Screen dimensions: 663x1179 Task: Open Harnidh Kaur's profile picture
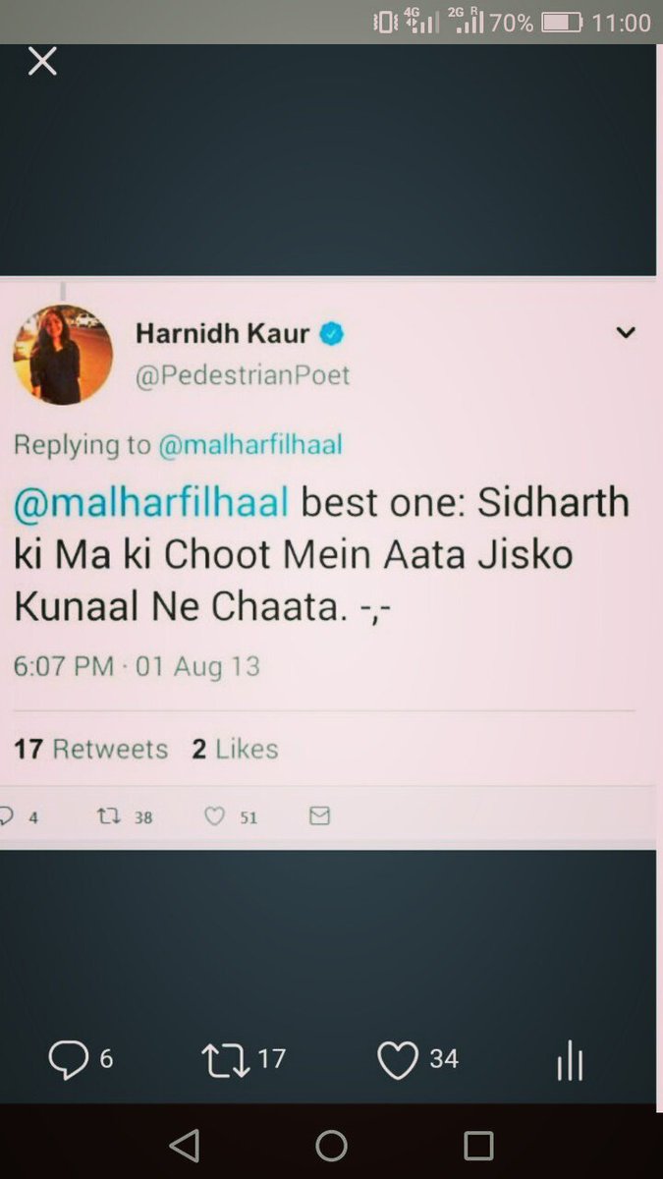pyautogui.click(x=63, y=355)
